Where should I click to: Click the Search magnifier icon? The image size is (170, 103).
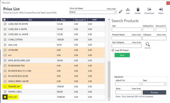click(x=147, y=44)
